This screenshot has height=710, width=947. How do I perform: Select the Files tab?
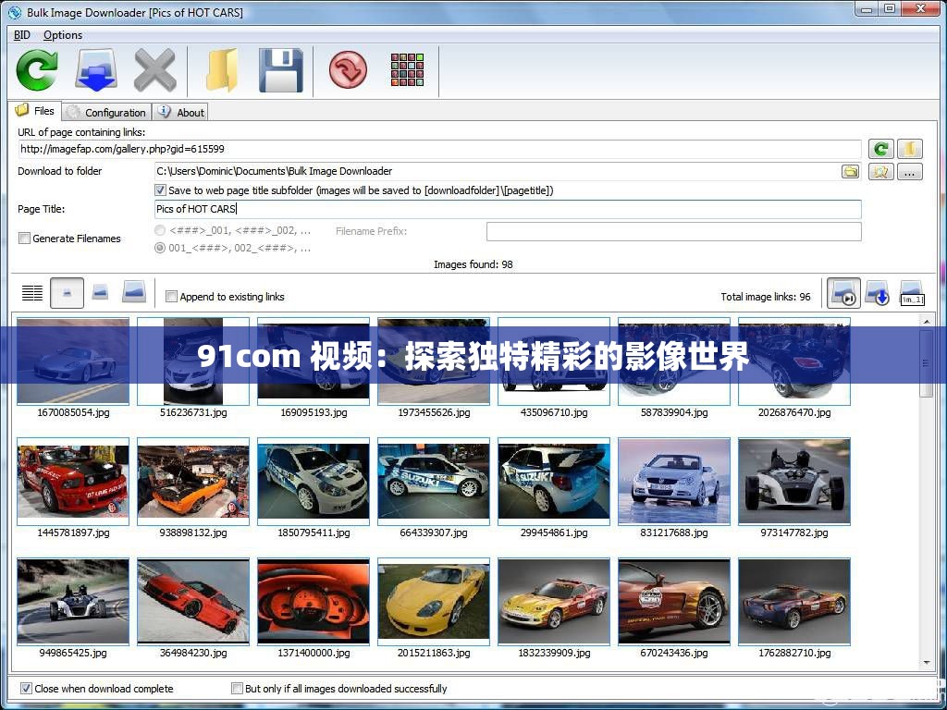coord(35,111)
